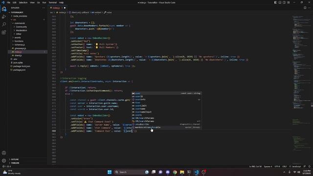The image size is (313, 176).
Task: Show hidden system tray icons
Action: coord(284,172)
